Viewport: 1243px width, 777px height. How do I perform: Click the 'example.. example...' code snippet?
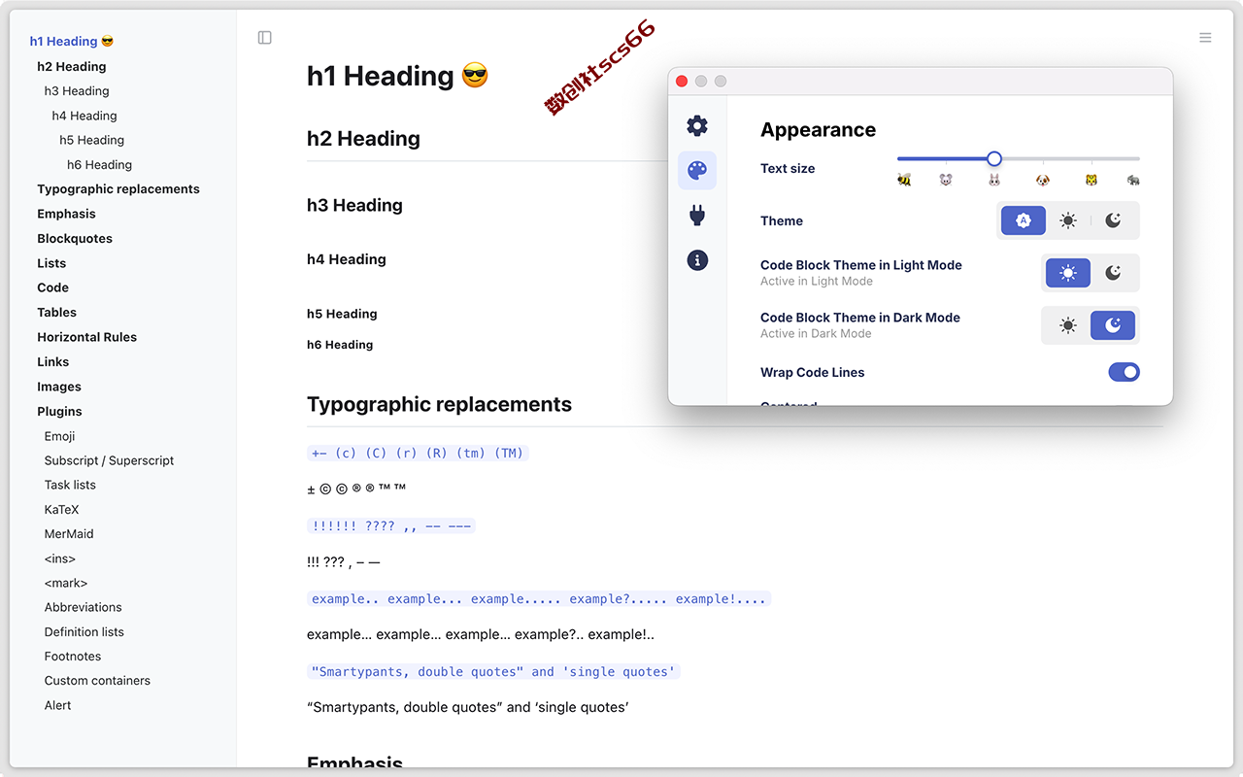point(539,598)
